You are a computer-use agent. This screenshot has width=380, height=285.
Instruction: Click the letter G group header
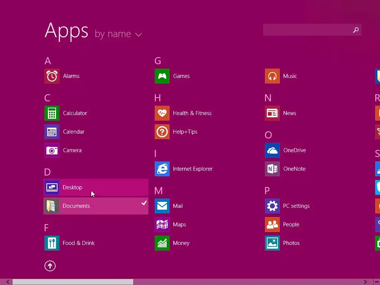[x=158, y=61]
